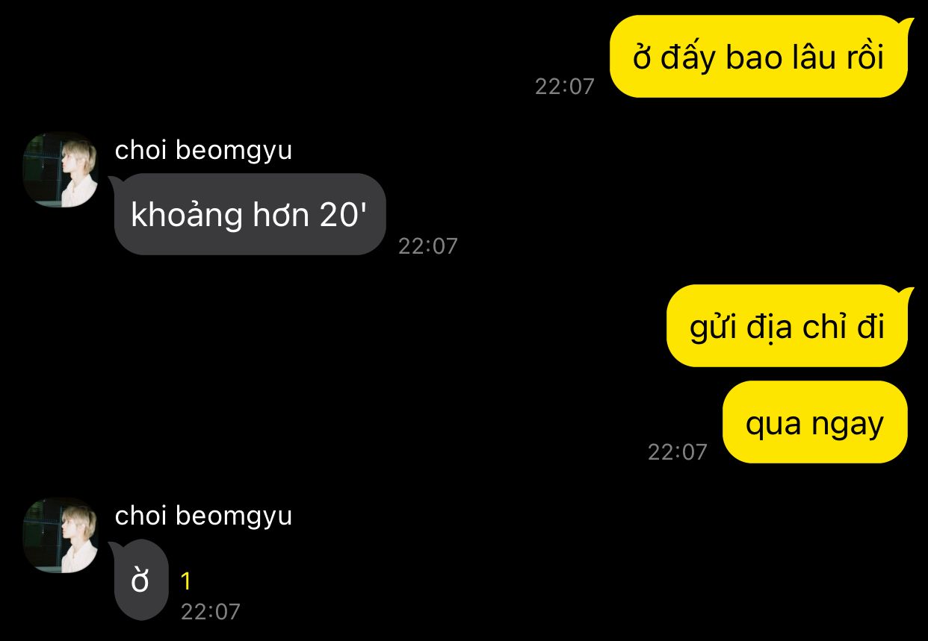The width and height of the screenshot is (928, 641).
Task: Tap the 22:07 timestamp beneath the unread count
Action: [x=210, y=612]
